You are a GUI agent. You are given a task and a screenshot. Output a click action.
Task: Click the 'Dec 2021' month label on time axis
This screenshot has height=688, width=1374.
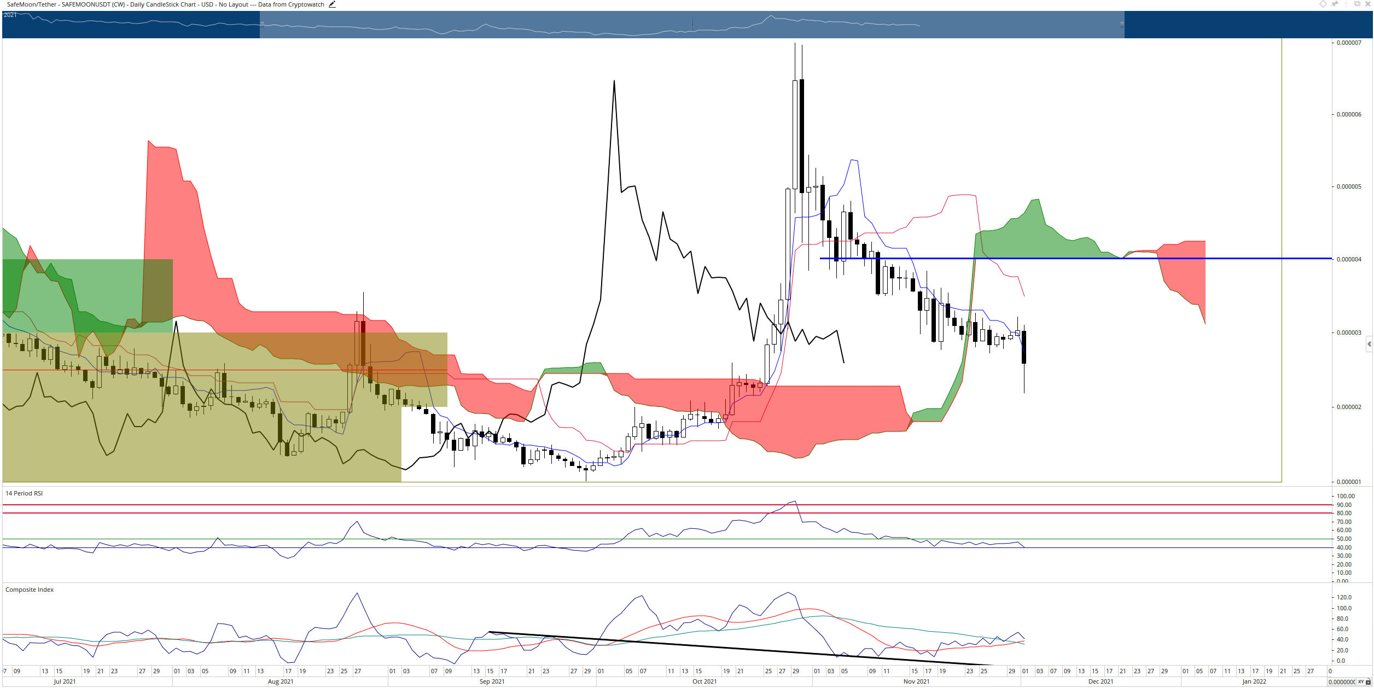point(1101,681)
